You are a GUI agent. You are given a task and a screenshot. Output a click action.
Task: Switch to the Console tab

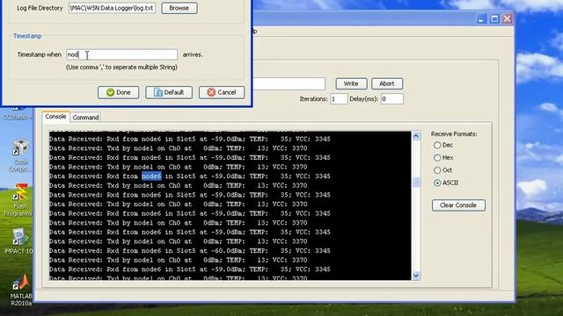click(x=55, y=117)
